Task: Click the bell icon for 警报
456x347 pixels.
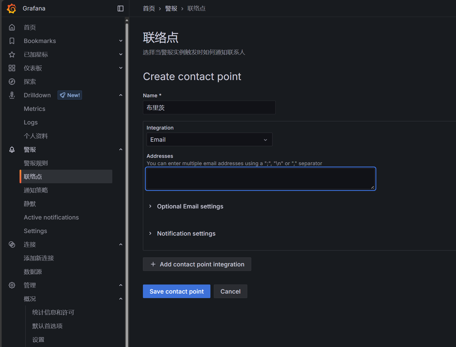Action: [x=12, y=150]
